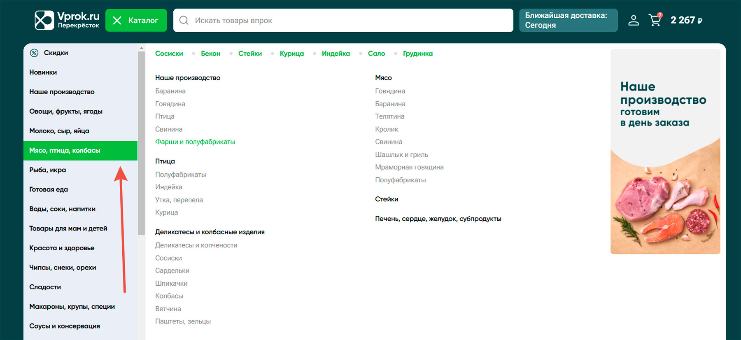Click the Грудинка quick tag
The width and height of the screenshot is (741, 340).
pos(417,54)
